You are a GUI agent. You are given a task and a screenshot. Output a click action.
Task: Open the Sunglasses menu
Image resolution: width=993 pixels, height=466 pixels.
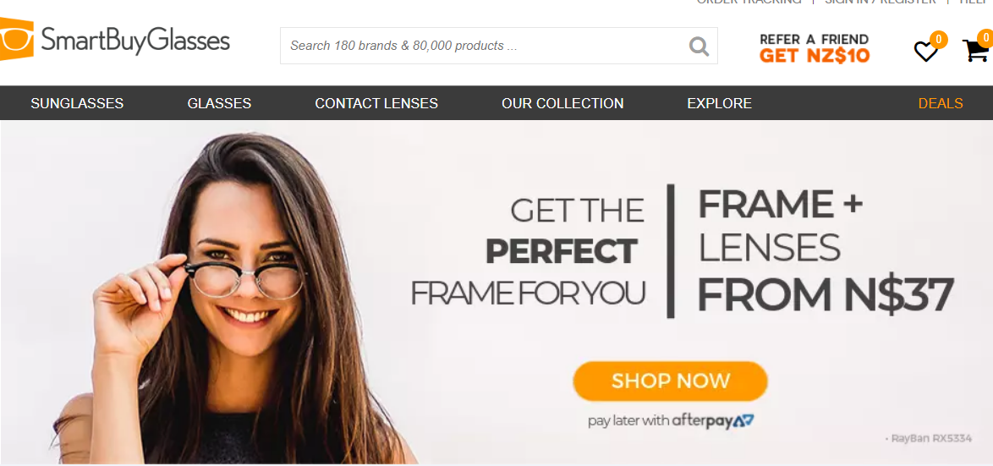point(77,103)
